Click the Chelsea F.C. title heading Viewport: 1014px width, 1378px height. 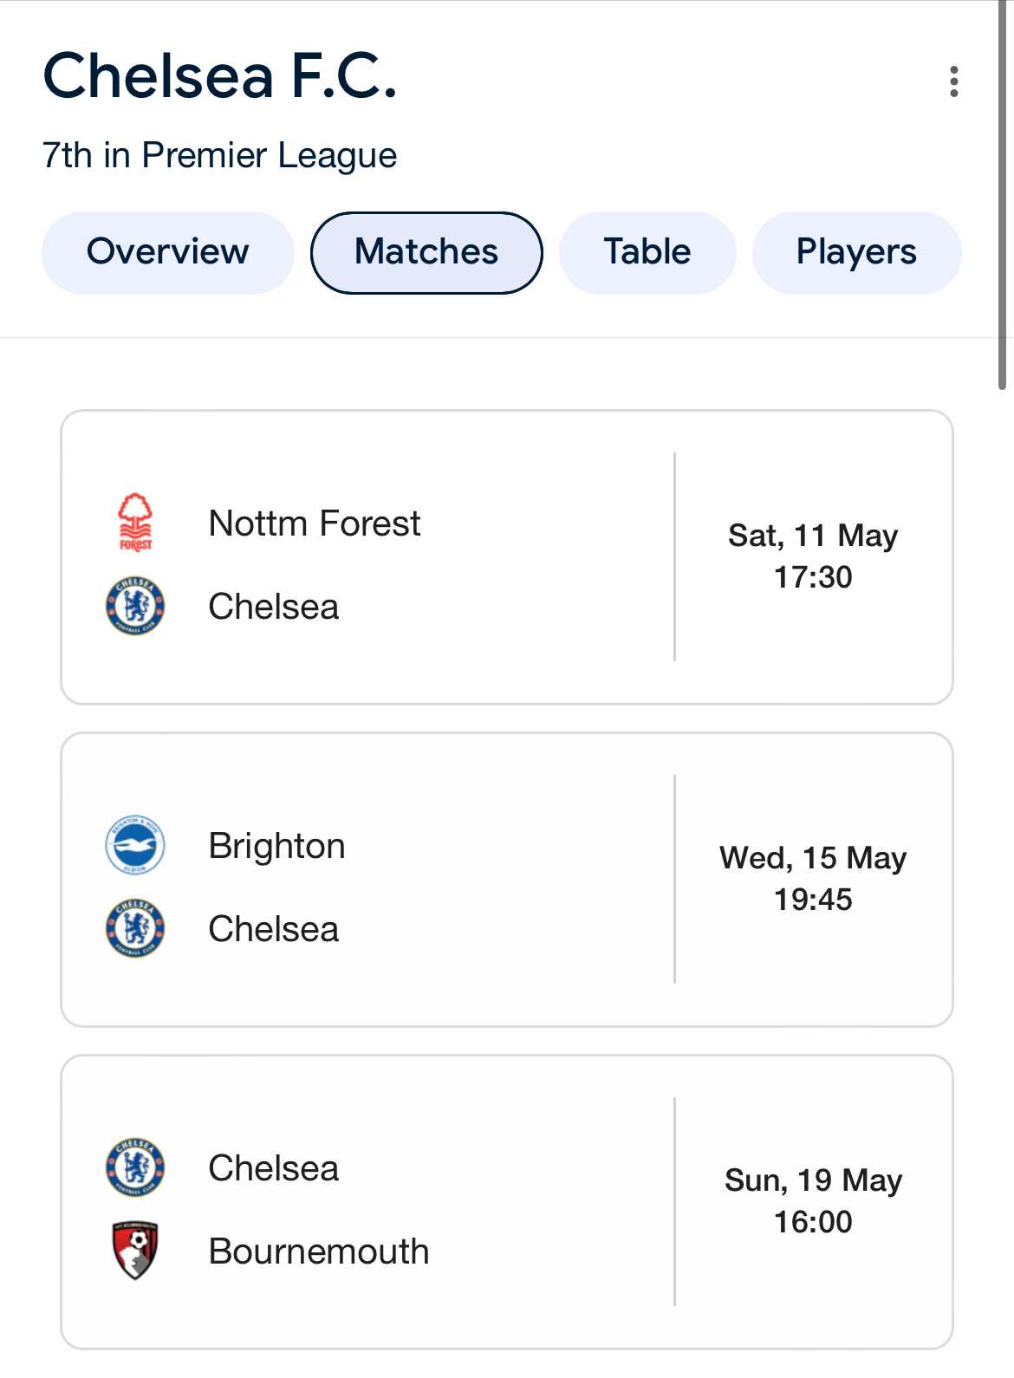point(220,76)
